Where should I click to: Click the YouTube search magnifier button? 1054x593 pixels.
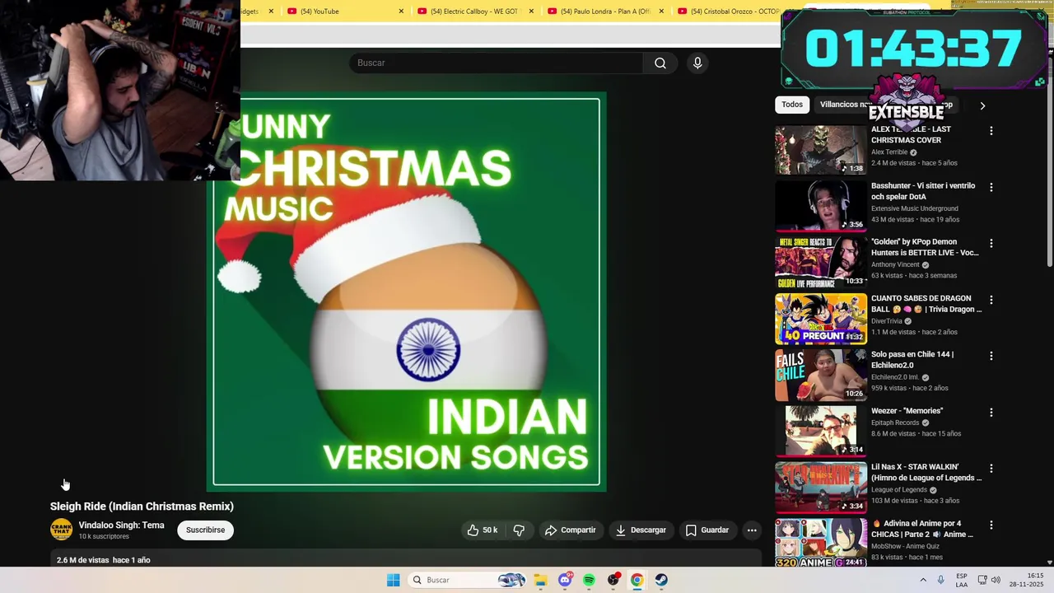coord(660,63)
